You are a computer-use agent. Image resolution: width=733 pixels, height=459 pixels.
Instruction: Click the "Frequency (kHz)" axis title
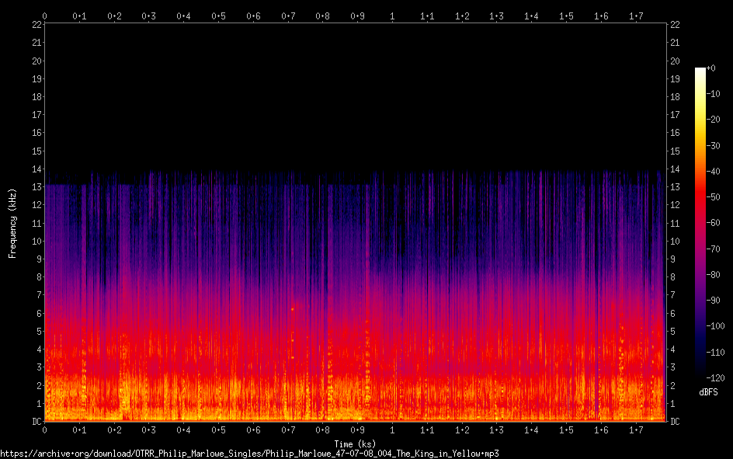[x=12, y=223]
